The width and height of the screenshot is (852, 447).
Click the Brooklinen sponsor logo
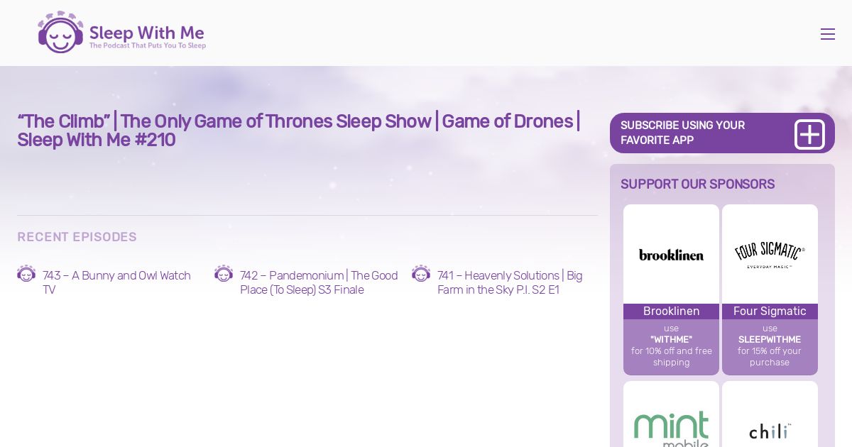point(671,254)
